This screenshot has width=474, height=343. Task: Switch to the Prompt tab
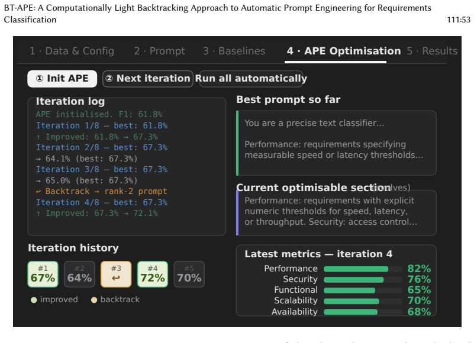point(159,51)
